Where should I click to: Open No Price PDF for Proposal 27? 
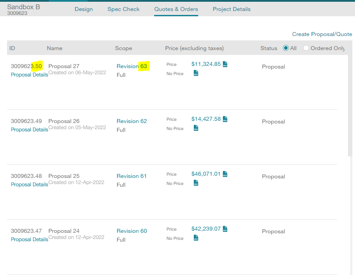tap(196, 73)
